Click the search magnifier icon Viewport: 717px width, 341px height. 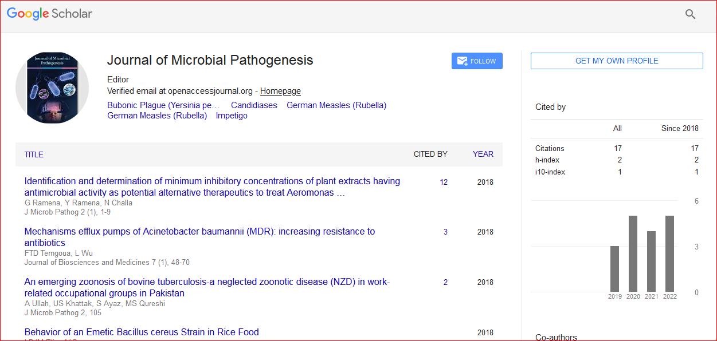(x=690, y=14)
